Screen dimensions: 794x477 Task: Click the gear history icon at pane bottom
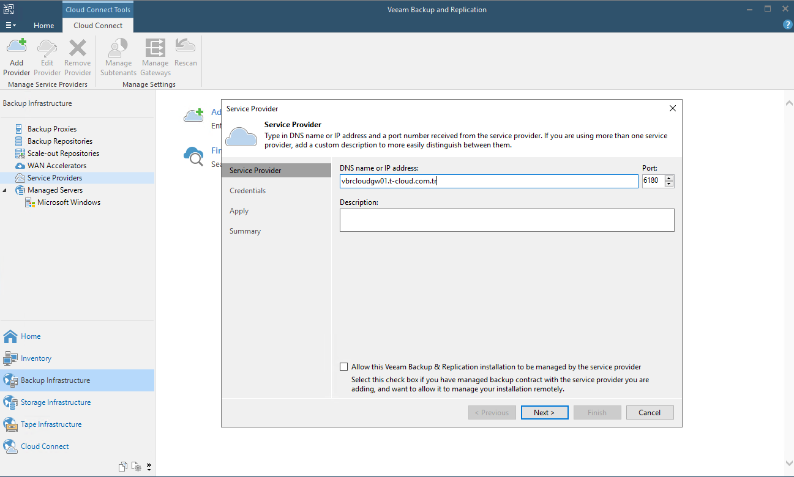[x=137, y=467]
